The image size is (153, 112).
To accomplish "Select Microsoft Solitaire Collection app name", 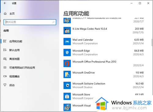I will click(89, 84).
